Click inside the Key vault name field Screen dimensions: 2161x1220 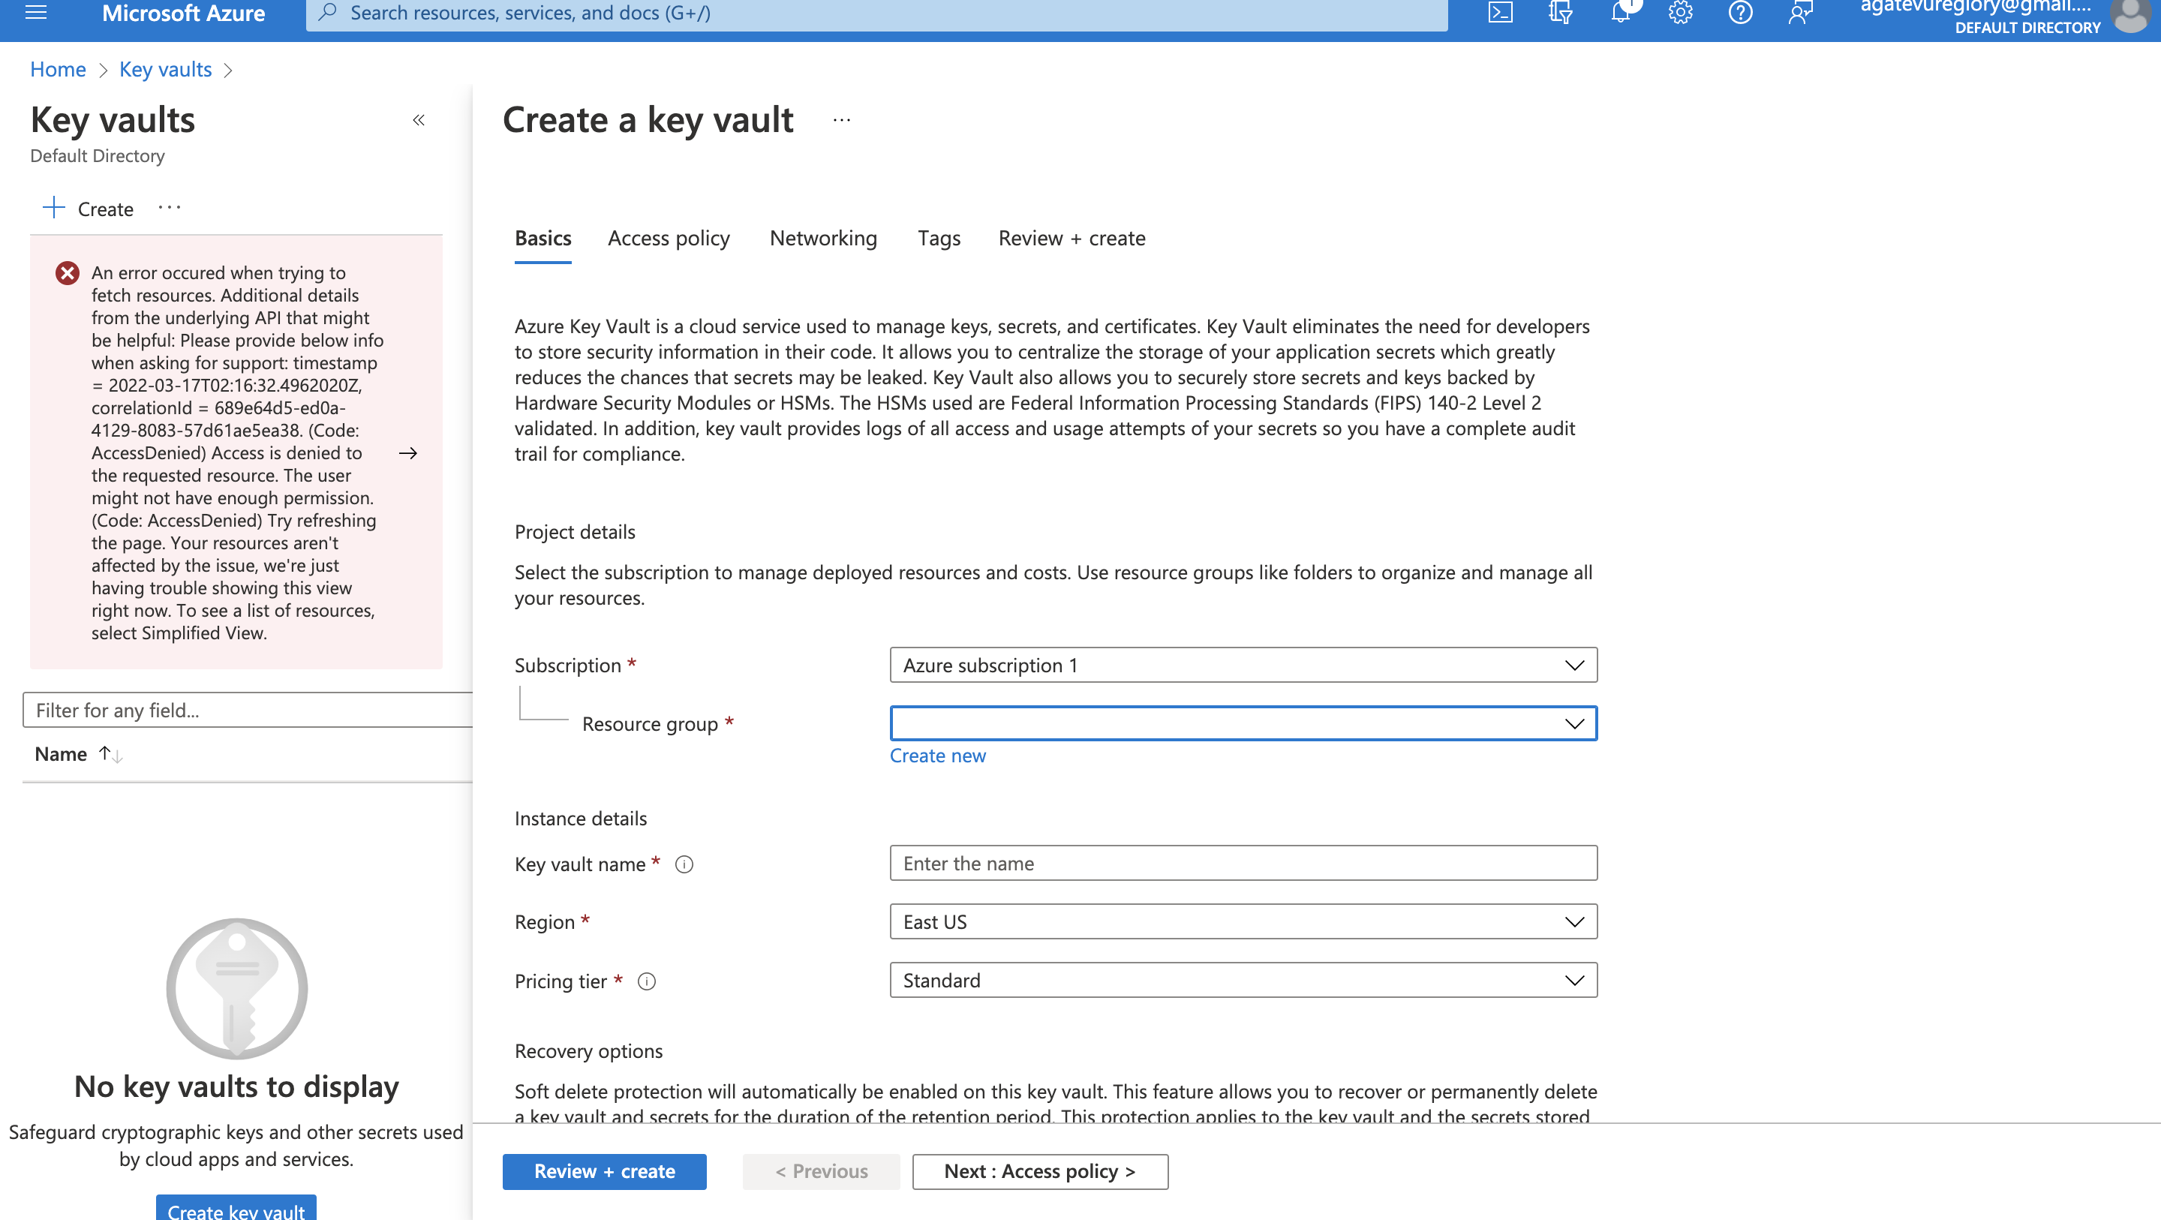(1242, 863)
